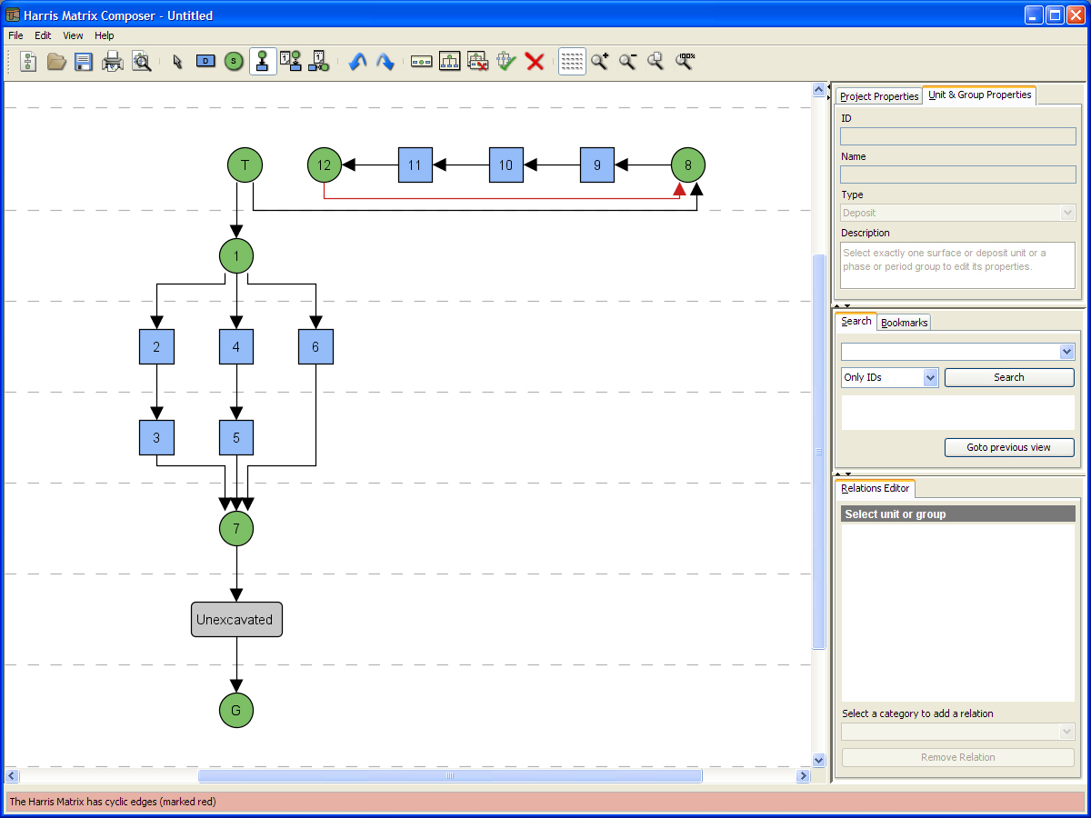1091x818 pixels.
Task: Click the Name input field
Action: pyautogui.click(x=957, y=175)
